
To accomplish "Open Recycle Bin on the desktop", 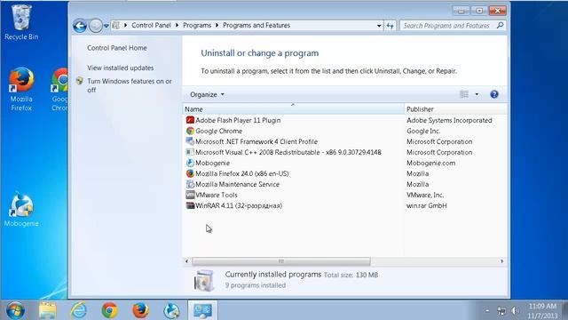I will point(21,22).
